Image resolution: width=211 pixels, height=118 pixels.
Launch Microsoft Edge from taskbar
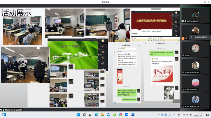pyautogui.click(x=96, y=115)
